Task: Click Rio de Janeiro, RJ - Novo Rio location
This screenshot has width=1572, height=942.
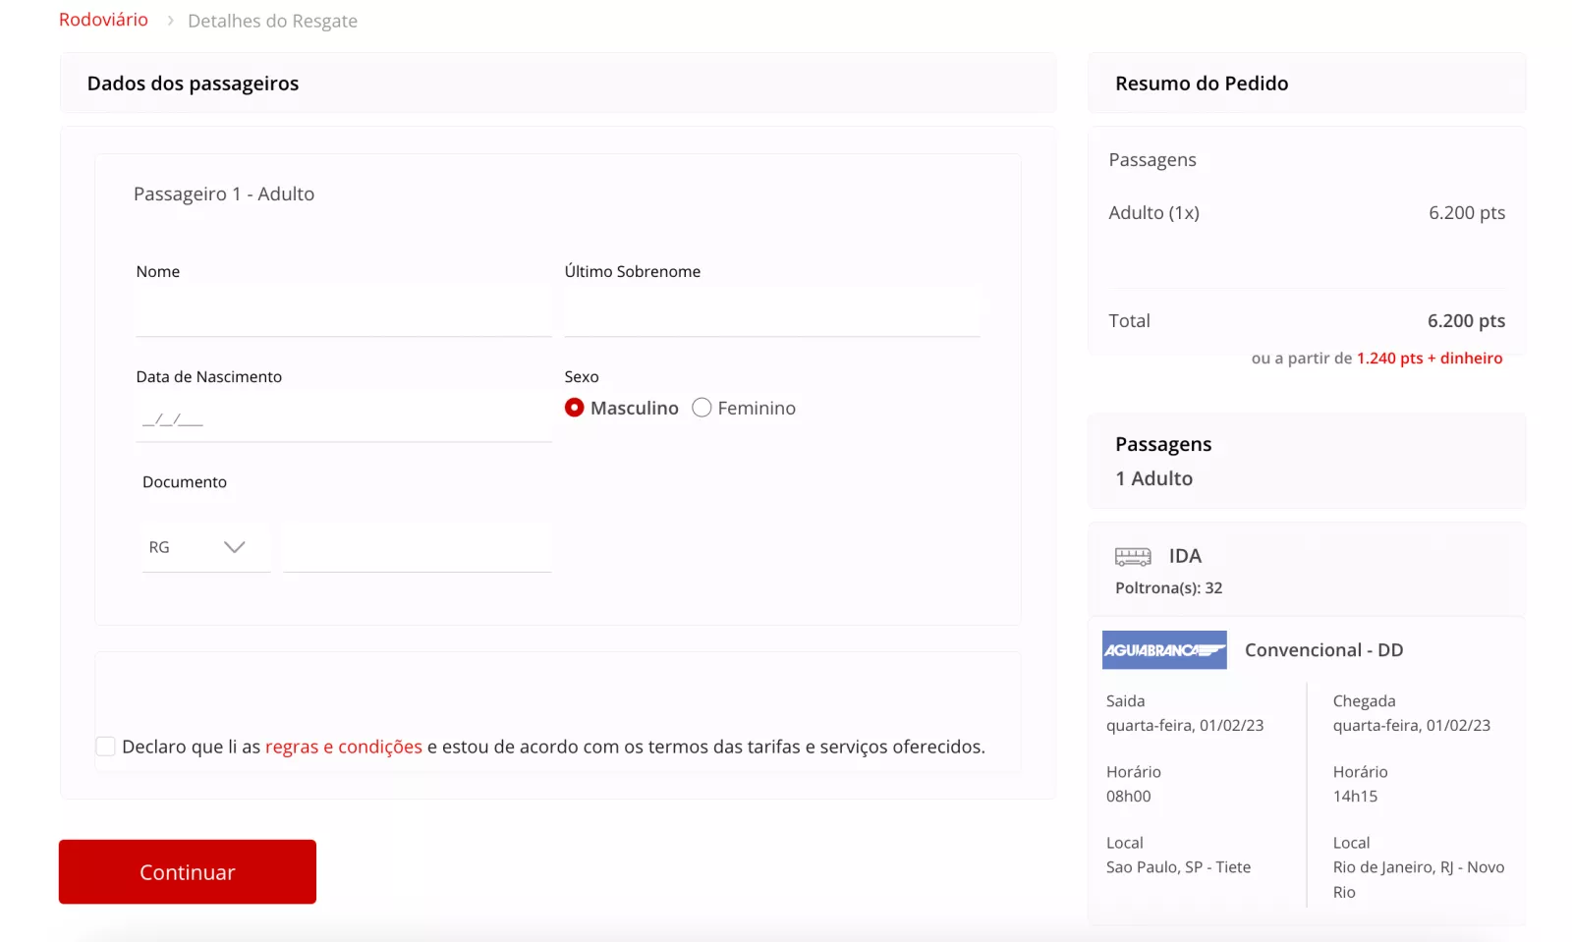Action: coord(1419,879)
